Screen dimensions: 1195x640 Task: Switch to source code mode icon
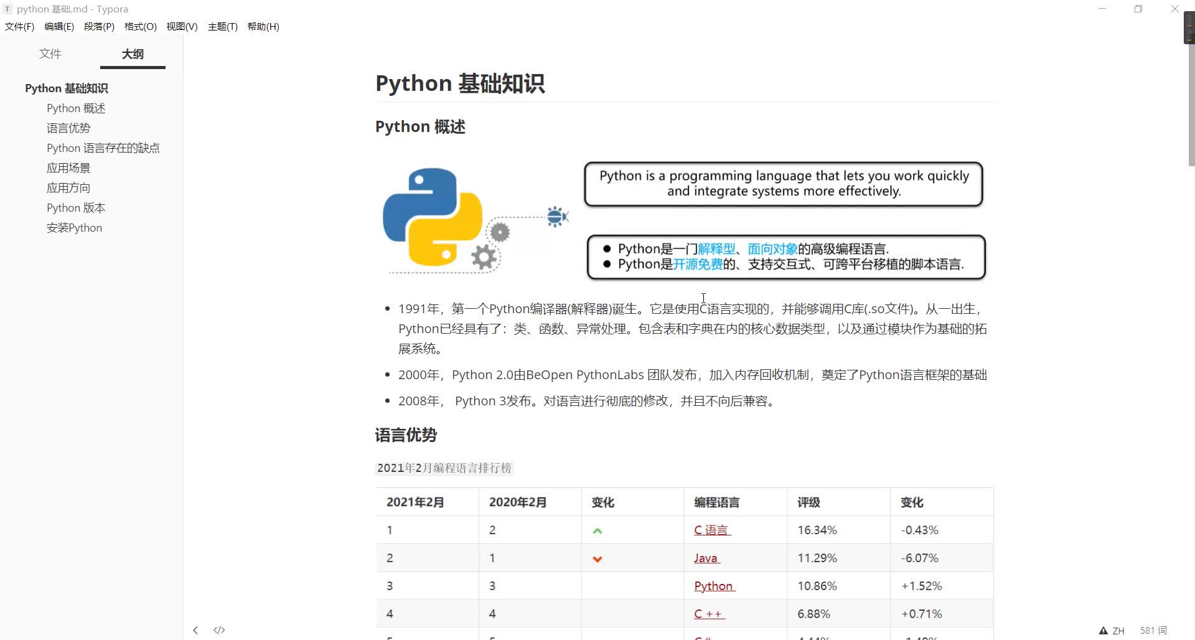(219, 630)
